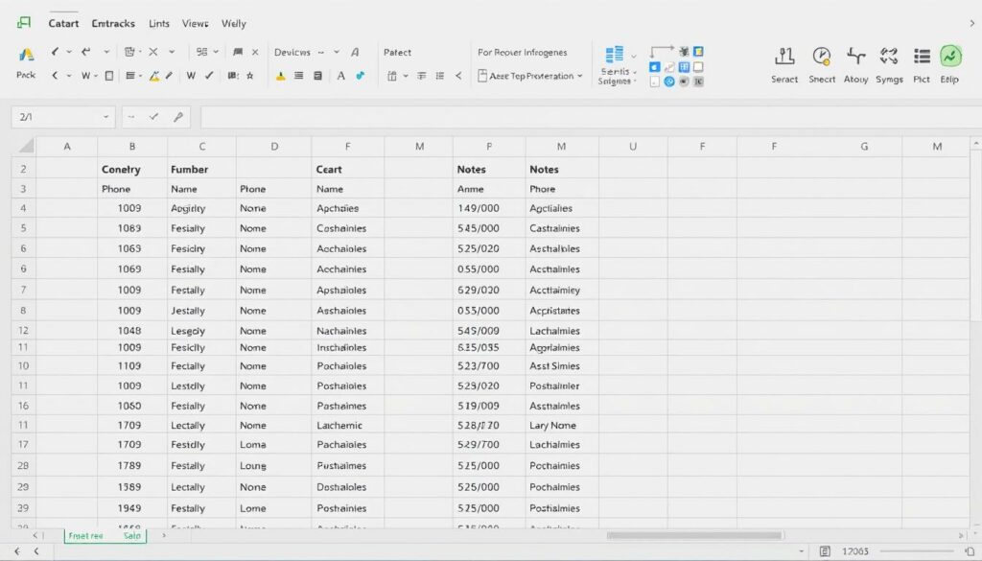Click the horizontal scrollbar thumb

click(694, 535)
